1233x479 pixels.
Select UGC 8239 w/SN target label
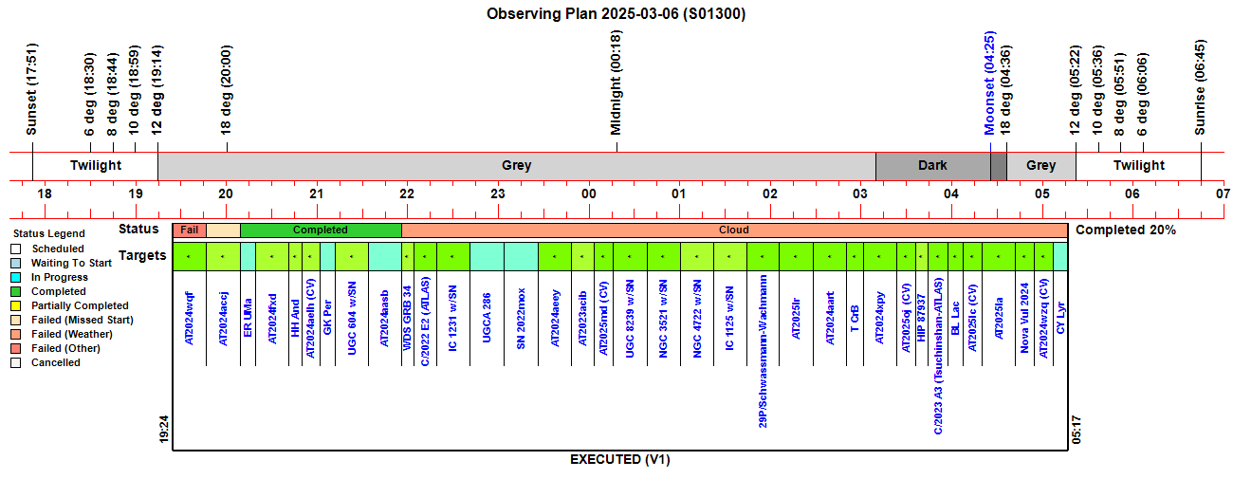(x=630, y=317)
